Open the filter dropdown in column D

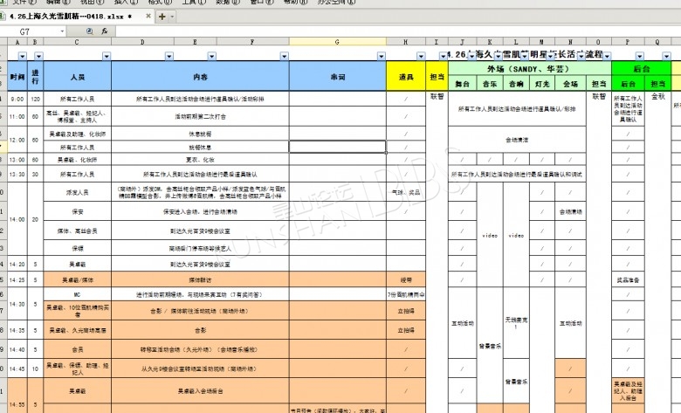click(x=169, y=56)
